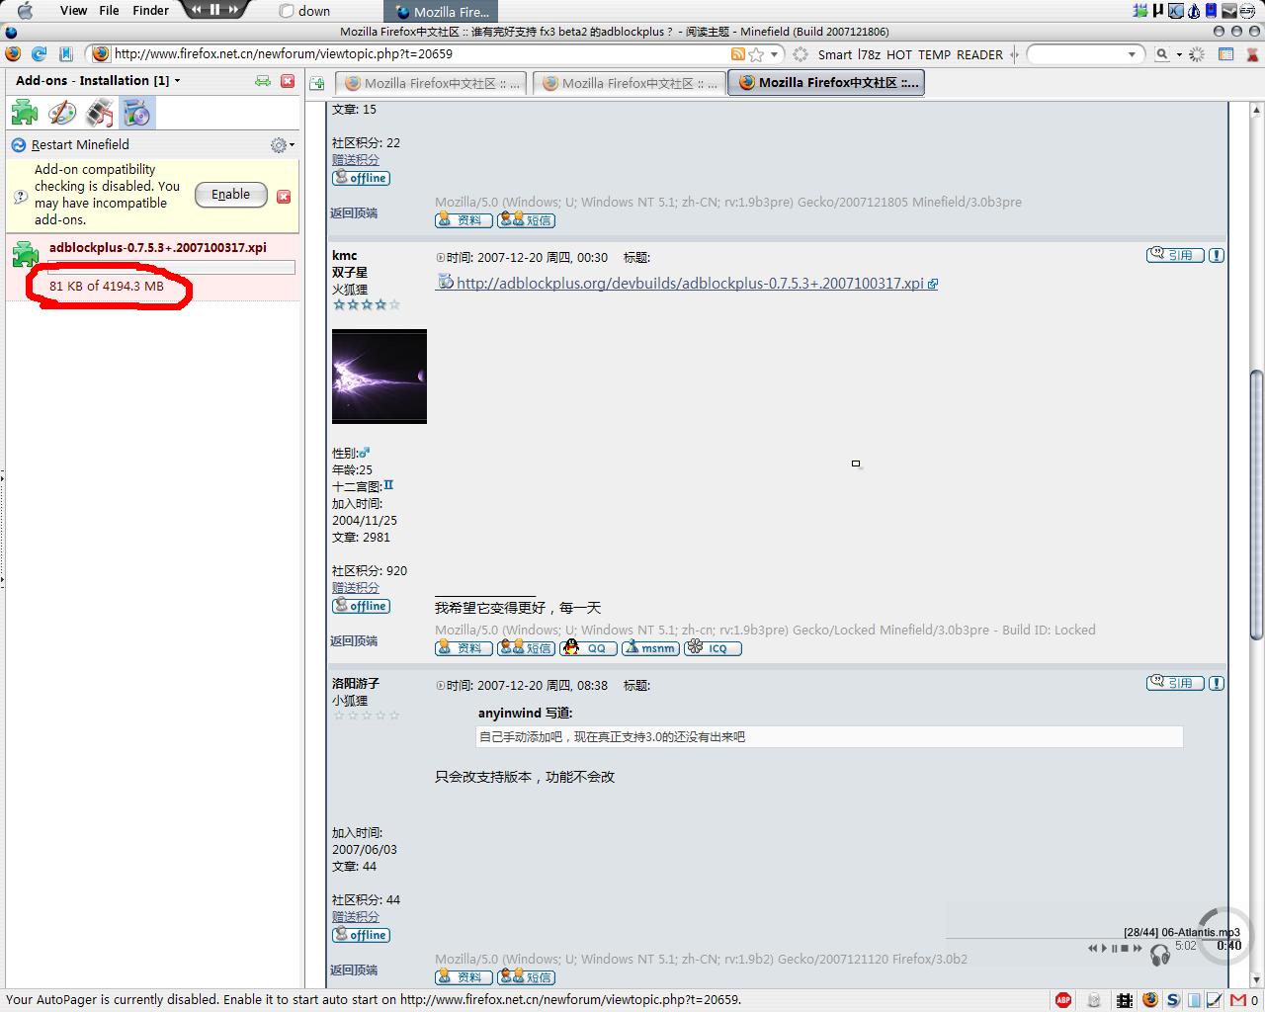Click 返回顶端 link under kmc's post
Image resolution: width=1265 pixels, height=1012 pixels.
pos(354,641)
